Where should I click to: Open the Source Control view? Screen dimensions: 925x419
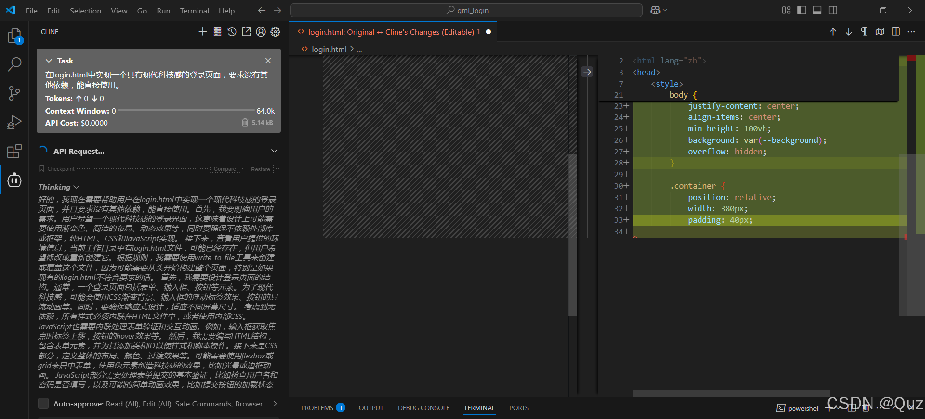pyautogui.click(x=14, y=93)
